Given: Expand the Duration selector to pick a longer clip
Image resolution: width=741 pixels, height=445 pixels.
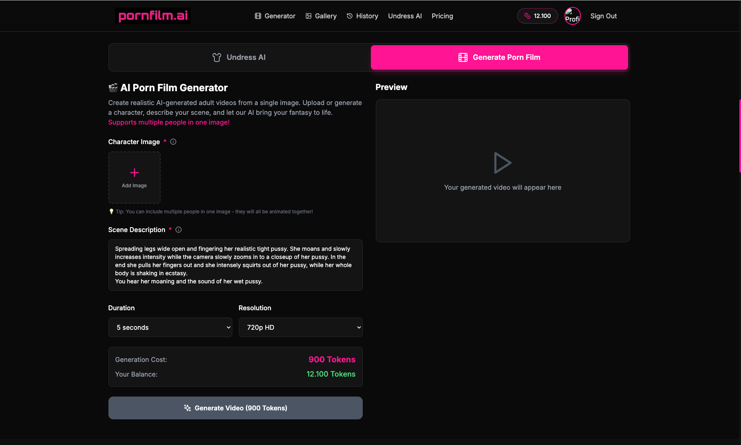Looking at the screenshot, I should 170,327.
